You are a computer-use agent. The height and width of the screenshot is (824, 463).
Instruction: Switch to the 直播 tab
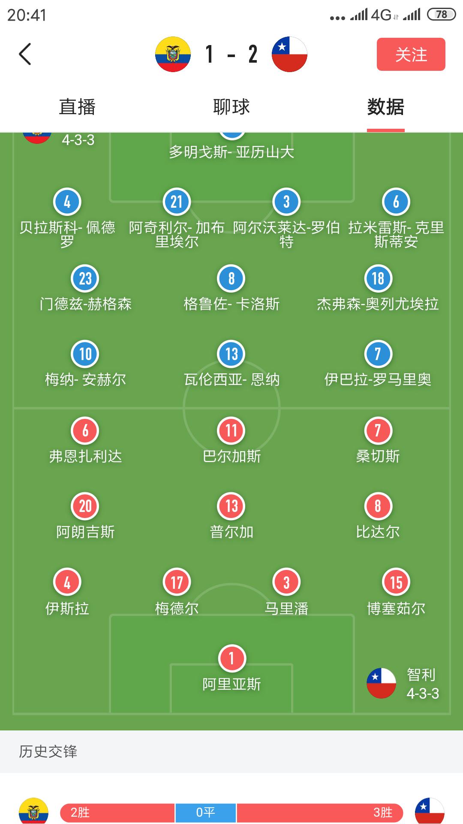click(x=77, y=107)
